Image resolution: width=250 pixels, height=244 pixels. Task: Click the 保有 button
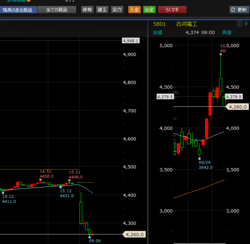tap(87, 10)
